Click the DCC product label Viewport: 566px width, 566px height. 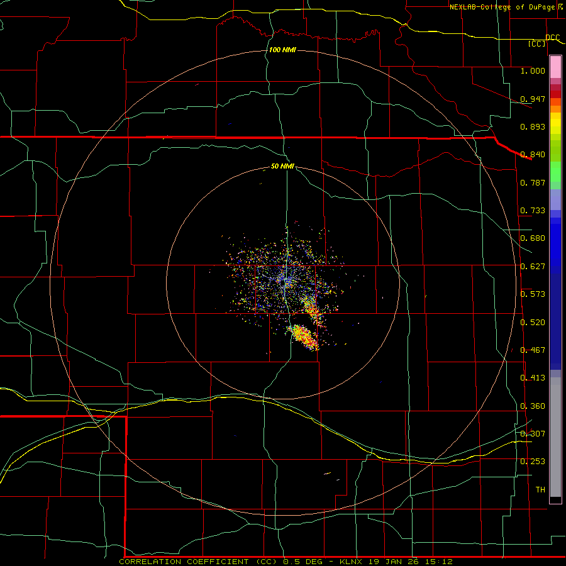552,37
